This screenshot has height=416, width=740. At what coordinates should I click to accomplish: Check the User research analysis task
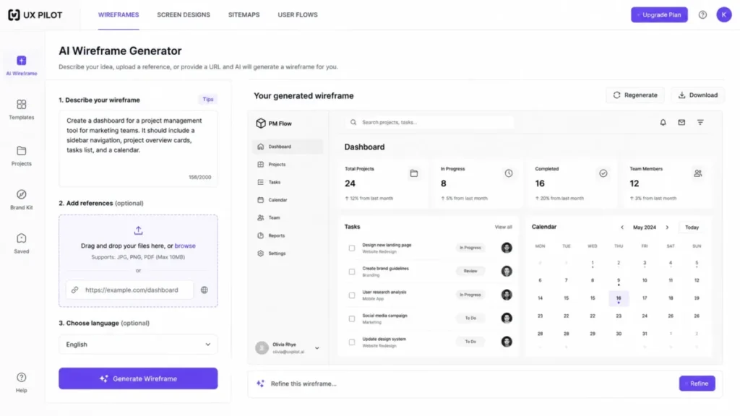[x=352, y=295]
